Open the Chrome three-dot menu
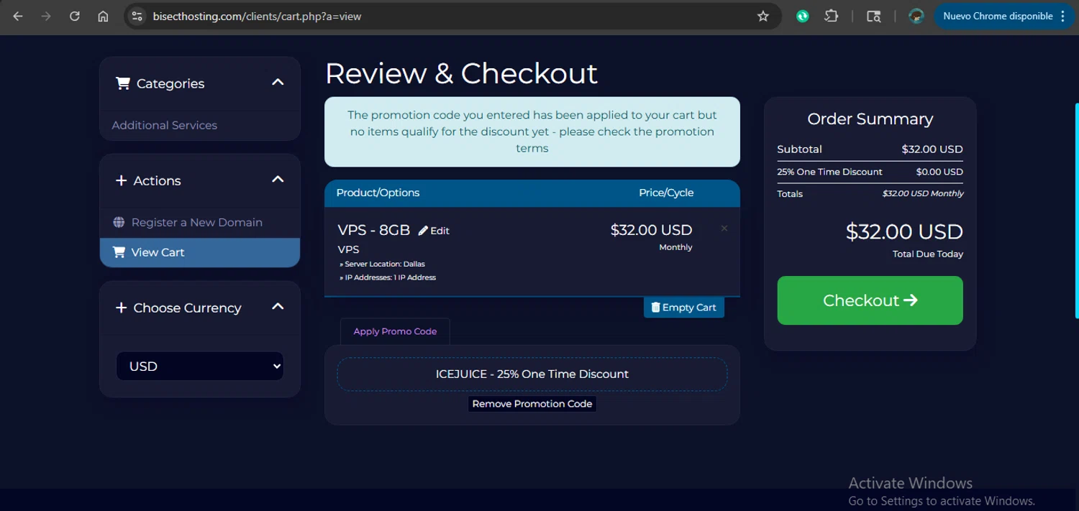Image resolution: width=1079 pixels, height=511 pixels. click(1063, 16)
